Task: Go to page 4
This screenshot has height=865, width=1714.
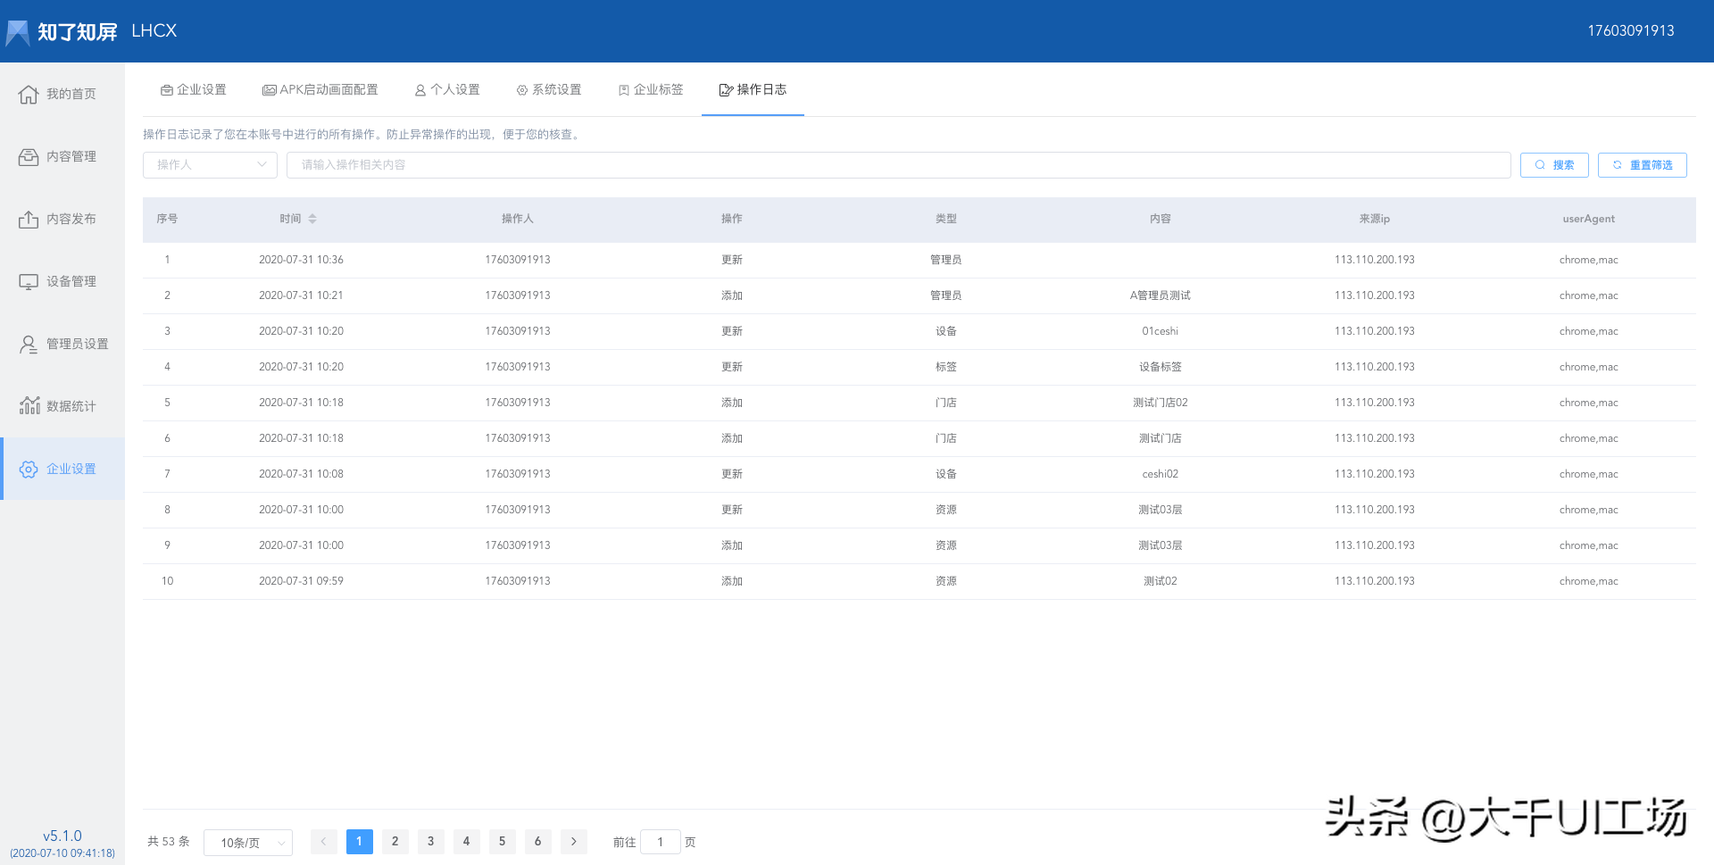Action: point(467,842)
